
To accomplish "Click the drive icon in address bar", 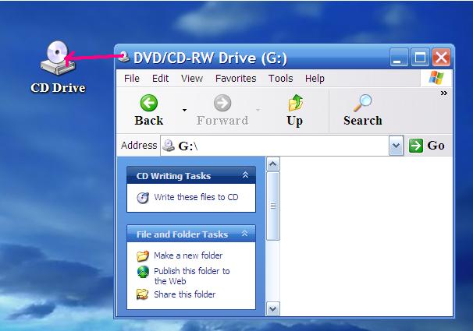I will pos(169,146).
